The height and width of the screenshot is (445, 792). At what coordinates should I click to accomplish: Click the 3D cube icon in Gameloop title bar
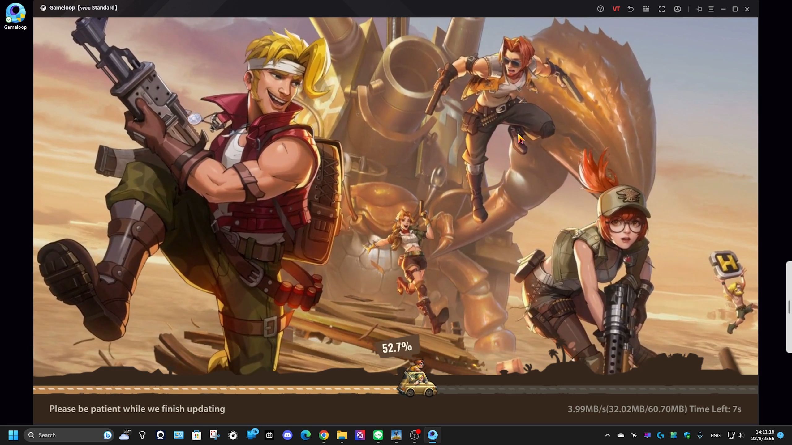tap(677, 9)
